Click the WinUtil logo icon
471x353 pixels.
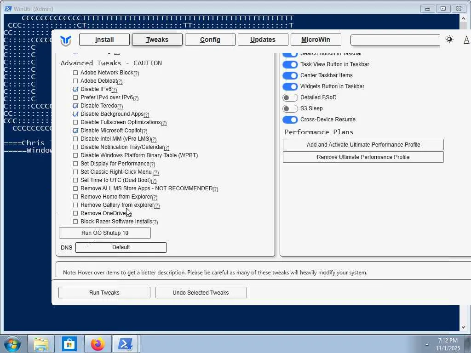(x=65, y=40)
